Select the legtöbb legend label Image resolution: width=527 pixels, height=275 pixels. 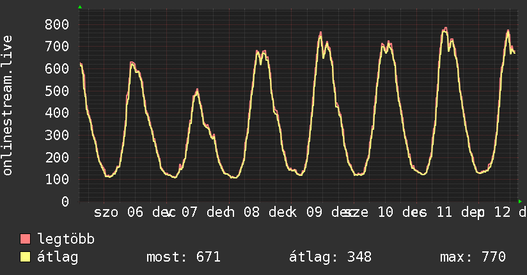pyautogui.click(x=66, y=239)
